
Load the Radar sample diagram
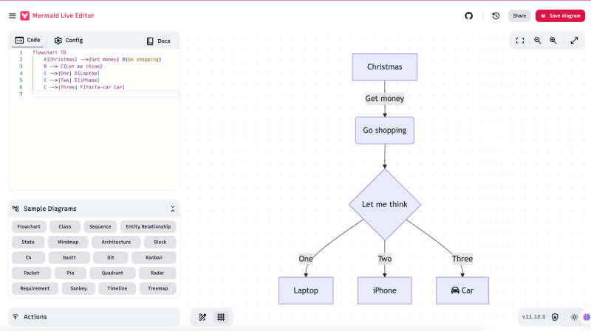coord(157,273)
